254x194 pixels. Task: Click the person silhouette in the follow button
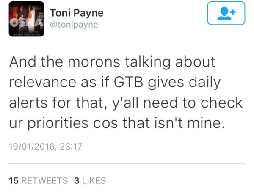pyautogui.click(x=224, y=14)
